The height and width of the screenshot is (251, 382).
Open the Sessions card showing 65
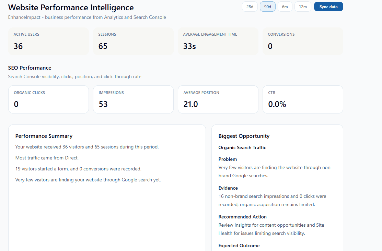coord(133,41)
